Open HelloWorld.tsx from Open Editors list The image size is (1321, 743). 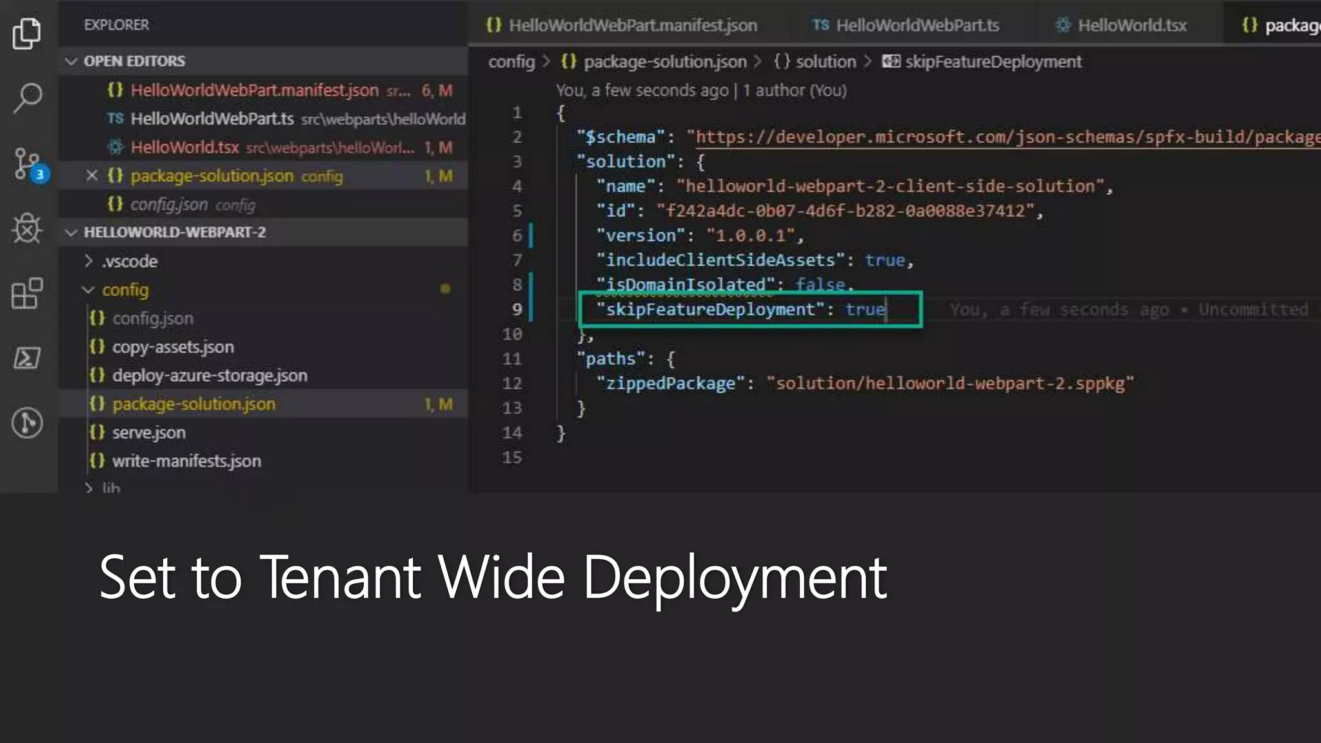click(x=263, y=147)
